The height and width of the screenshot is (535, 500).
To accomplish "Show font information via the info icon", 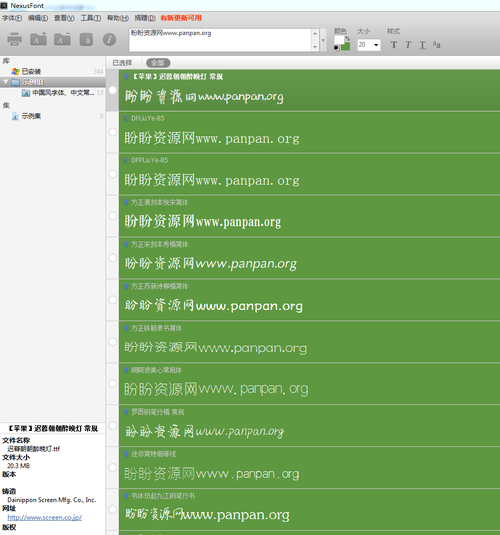I will click(x=109, y=40).
